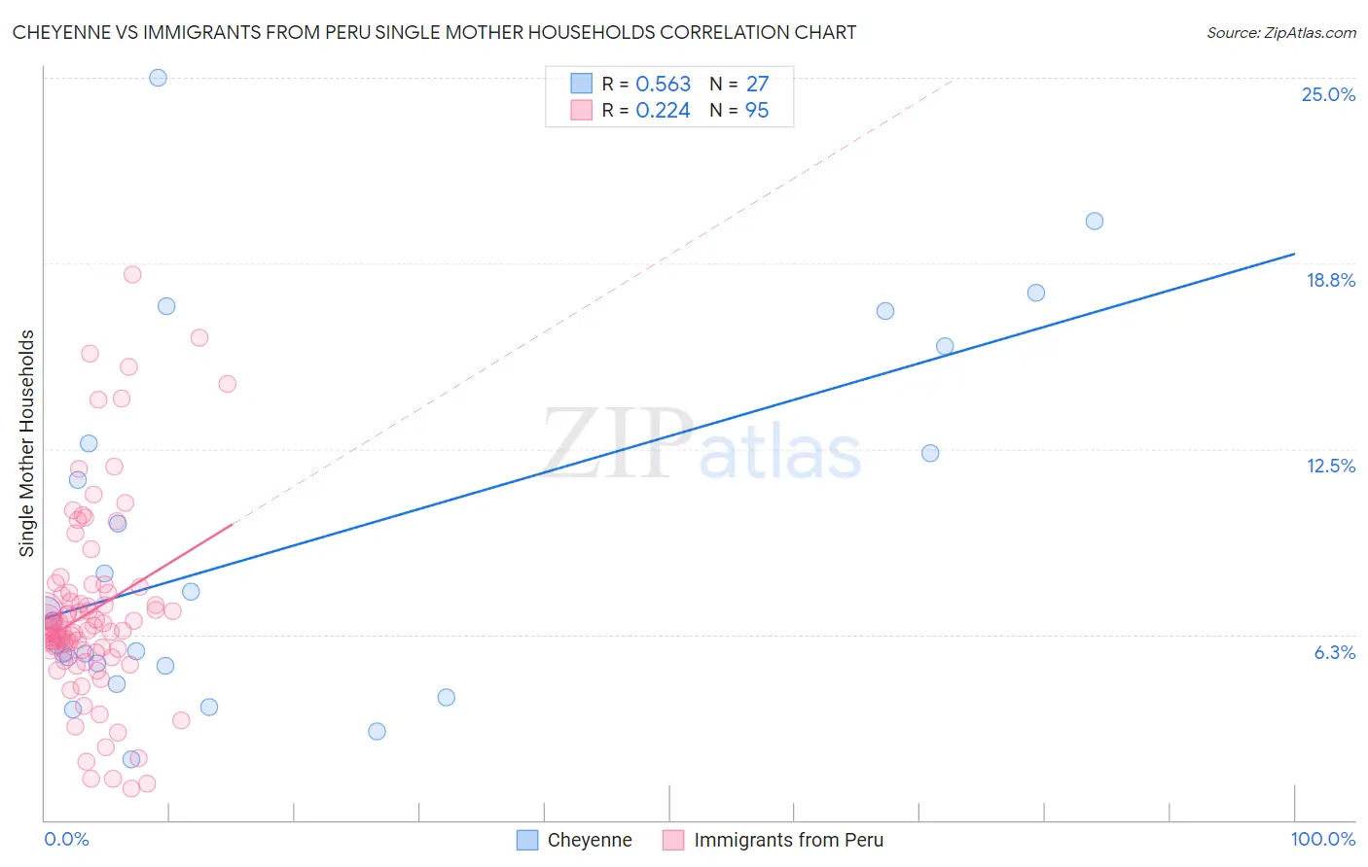Click the 12.5% y-axis label
This screenshot has width=1368, height=867.
1330,466
